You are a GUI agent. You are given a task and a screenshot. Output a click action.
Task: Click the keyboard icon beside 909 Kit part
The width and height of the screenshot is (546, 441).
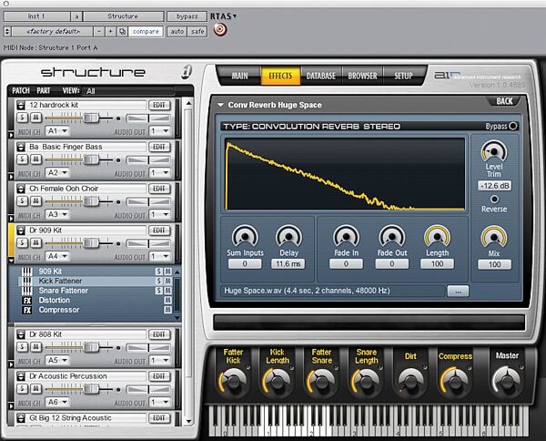pyautogui.click(x=26, y=272)
